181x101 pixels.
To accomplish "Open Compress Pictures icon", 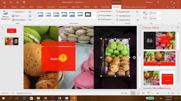I will 30,12.
